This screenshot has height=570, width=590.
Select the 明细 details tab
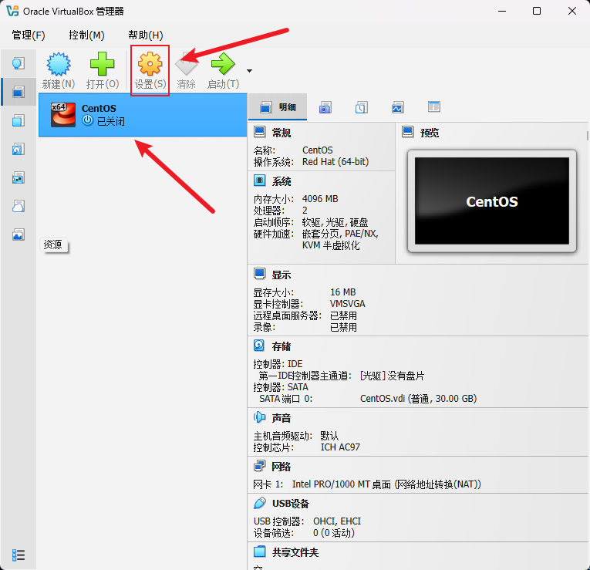pyautogui.click(x=278, y=108)
